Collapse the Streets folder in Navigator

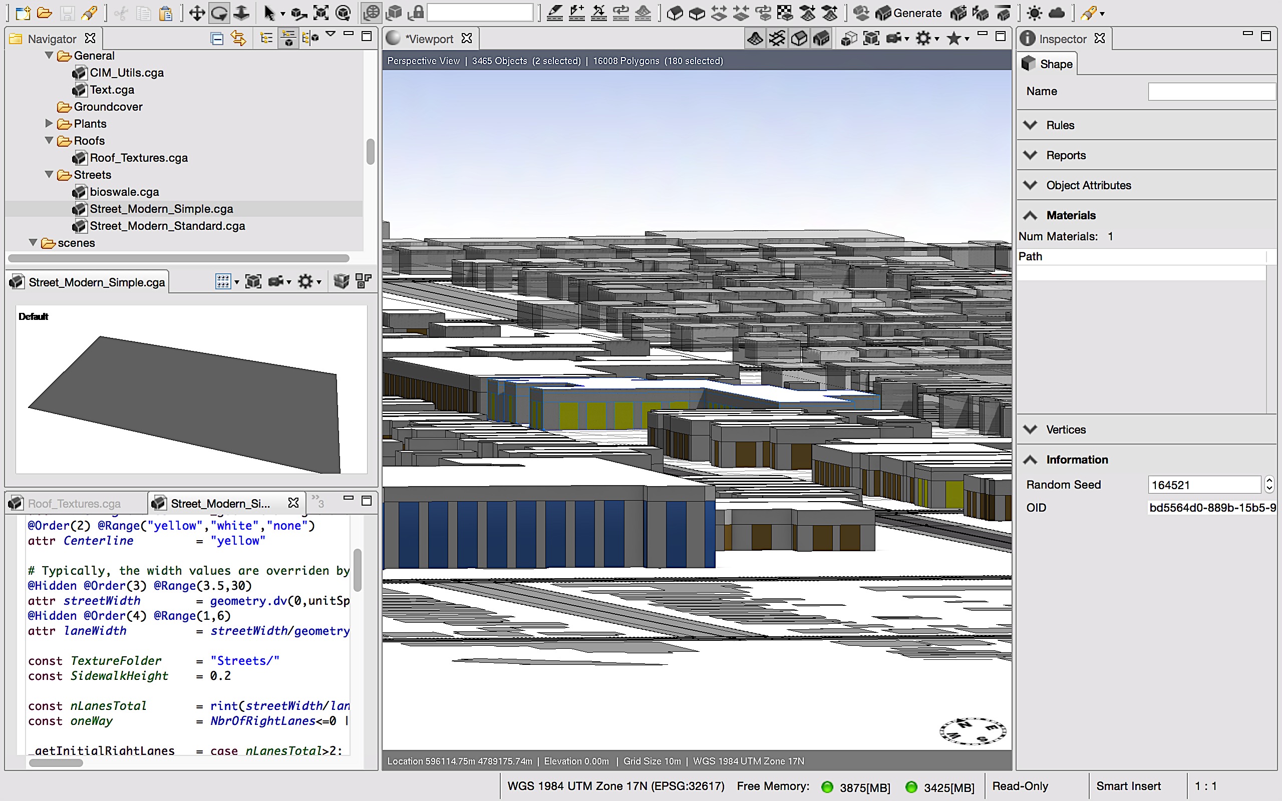[x=49, y=174]
